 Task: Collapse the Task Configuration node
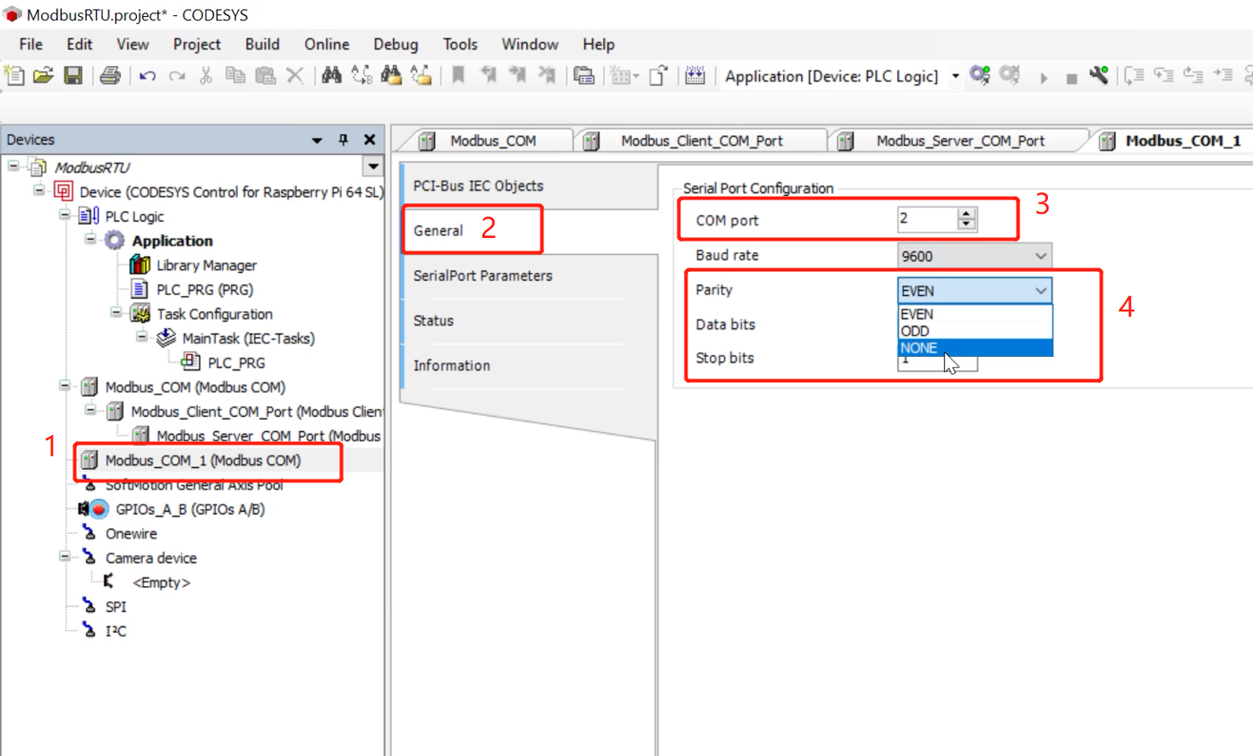[115, 313]
